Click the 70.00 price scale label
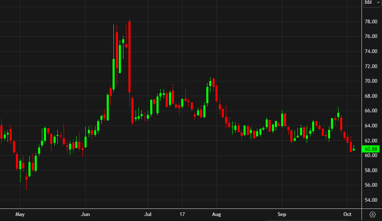The image size is (382, 221). point(371,81)
